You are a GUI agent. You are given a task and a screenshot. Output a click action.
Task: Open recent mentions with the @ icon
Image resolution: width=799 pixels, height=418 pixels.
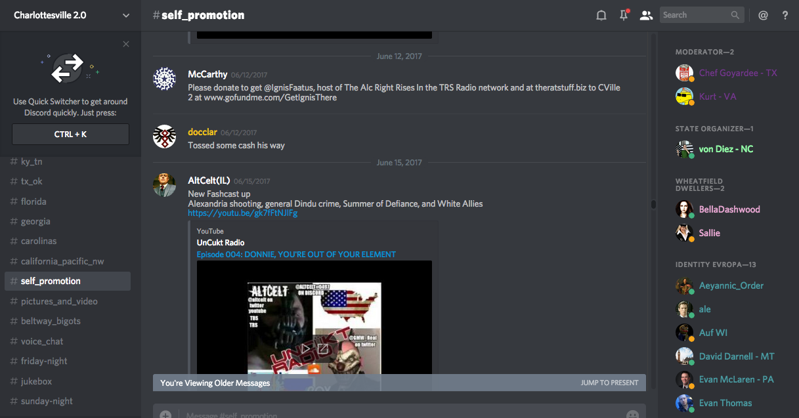coord(763,15)
